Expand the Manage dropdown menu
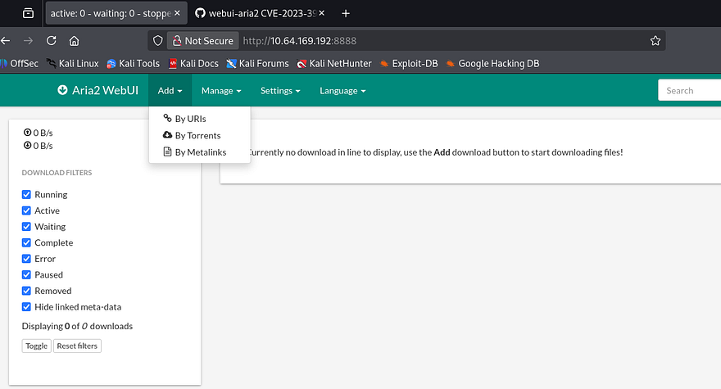Image resolution: width=721 pixels, height=389 pixels. click(x=221, y=91)
